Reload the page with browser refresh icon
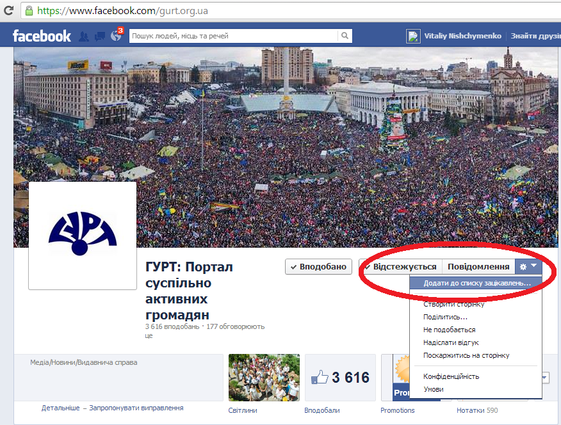 tap(8, 10)
